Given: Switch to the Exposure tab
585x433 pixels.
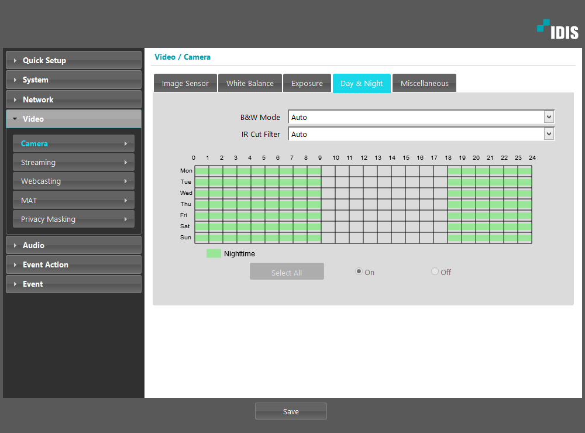Looking at the screenshot, I should [307, 83].
